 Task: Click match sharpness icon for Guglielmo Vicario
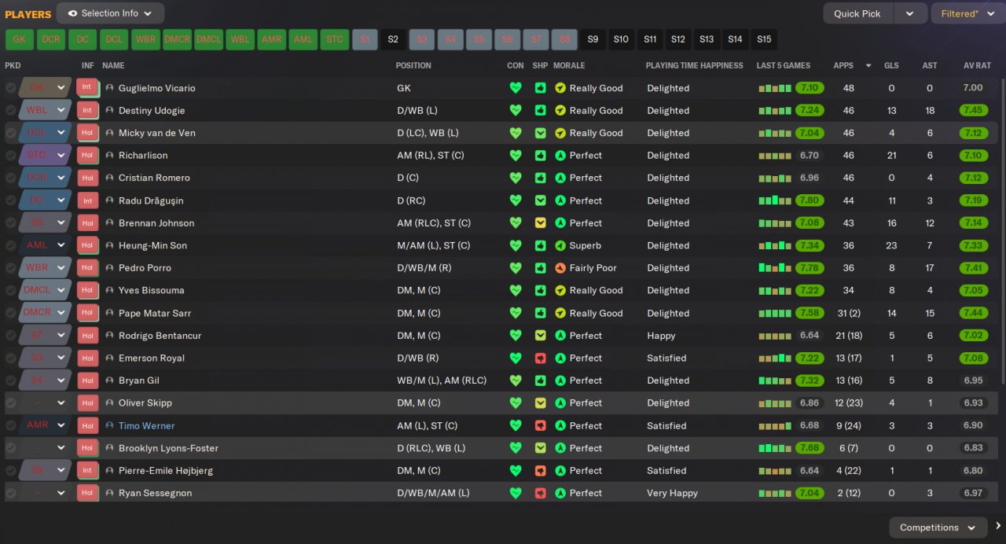(x=541, y=88)
